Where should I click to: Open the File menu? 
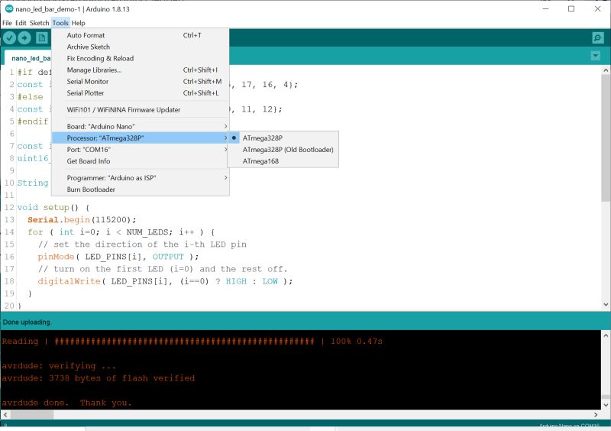[7, 23]
